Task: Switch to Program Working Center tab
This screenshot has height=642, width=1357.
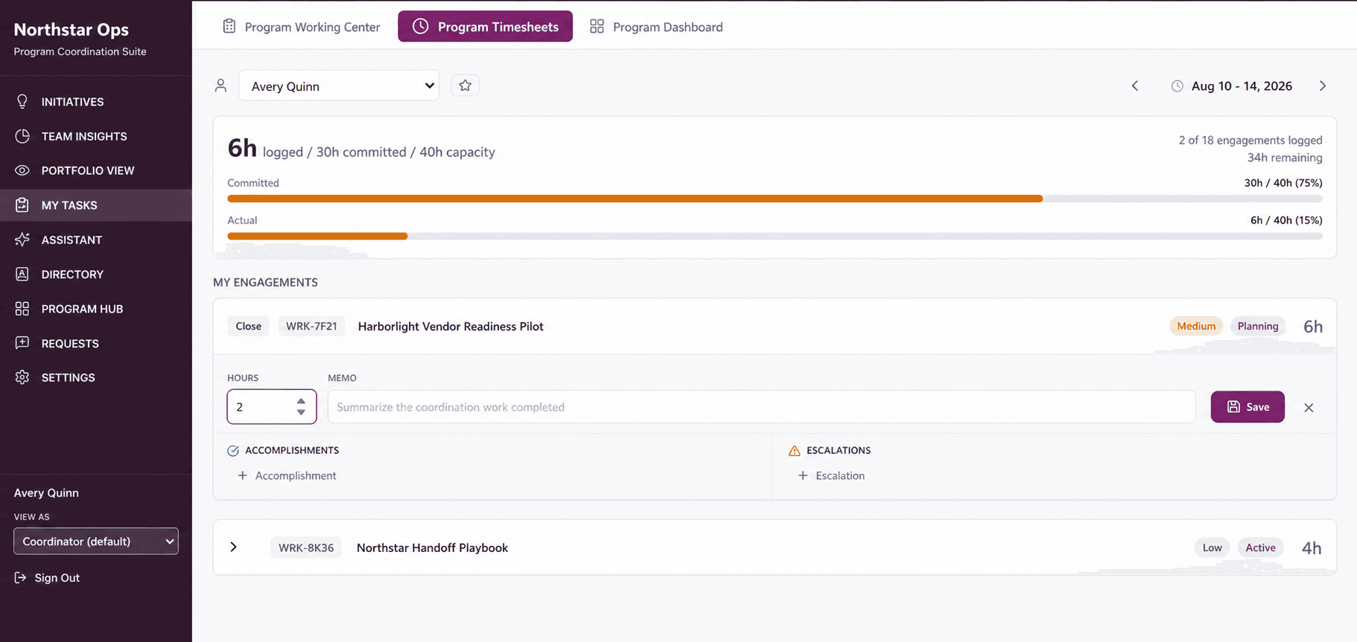Action: coord(301,27)
